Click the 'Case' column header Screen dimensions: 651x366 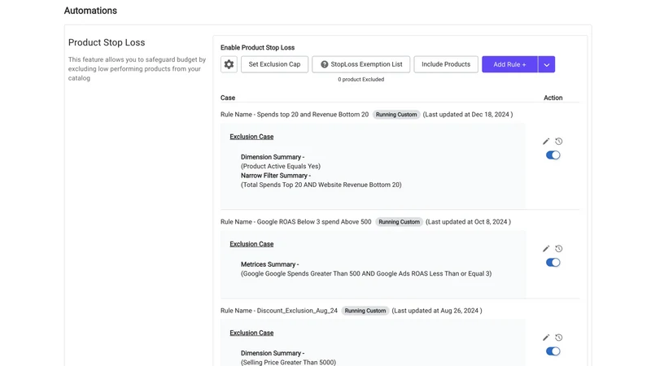click(x=228, y=98)
